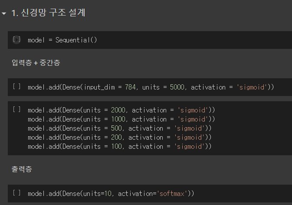Click the units = 500 code line
The image size is (292, 205).
click(x=120, y=128)
